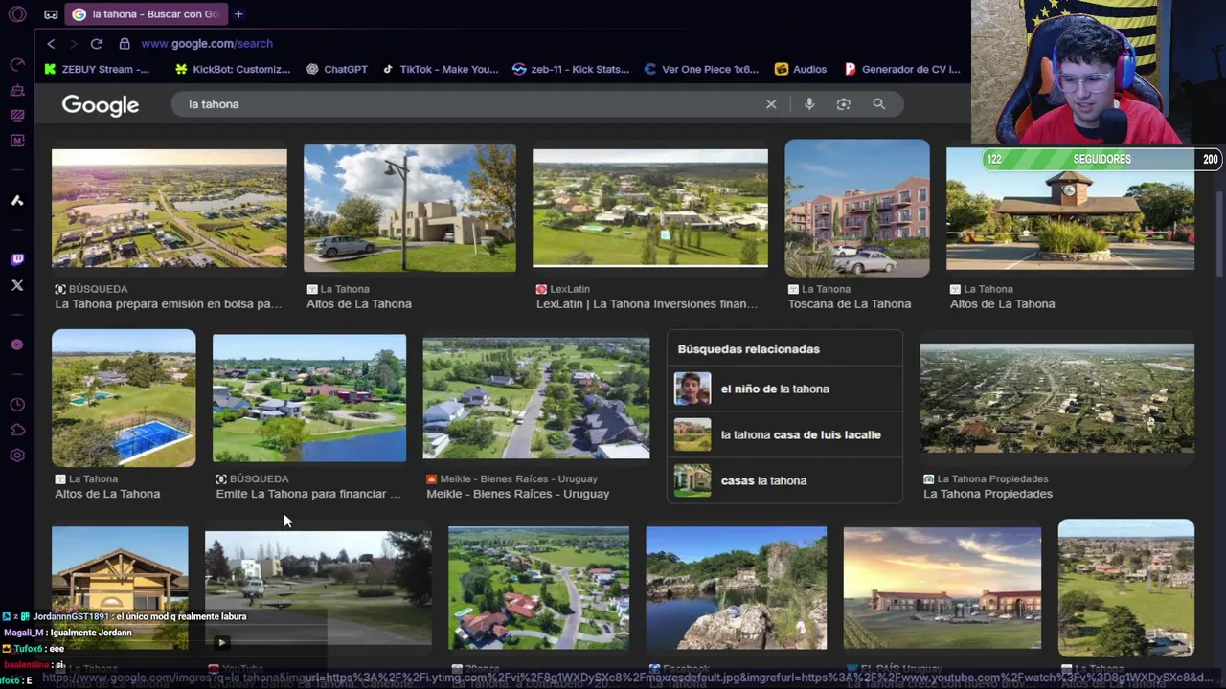The height and width of the screenshot is (689, 1226).
Task: Open sunset building image from El País
Action: click(x=942, y=588)
